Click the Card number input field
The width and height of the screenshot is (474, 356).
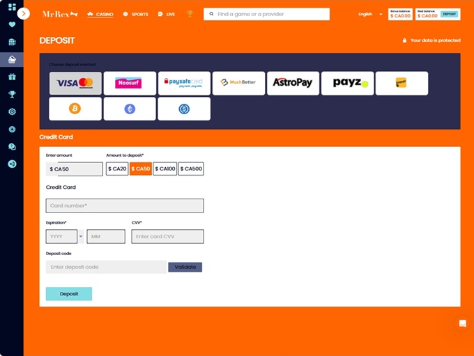[x=125, y=206]
